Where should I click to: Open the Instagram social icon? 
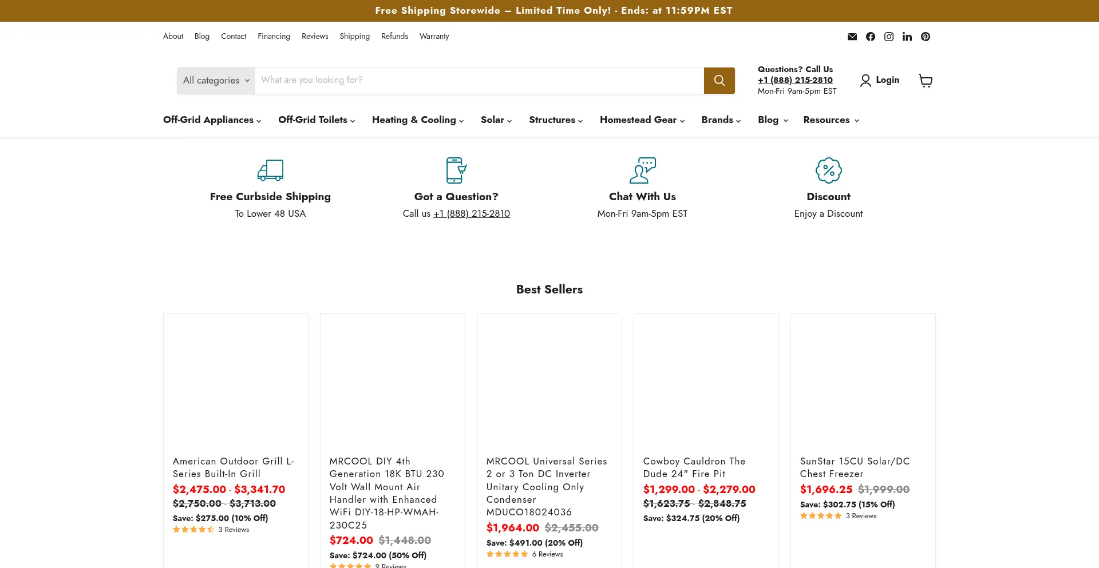888,37
